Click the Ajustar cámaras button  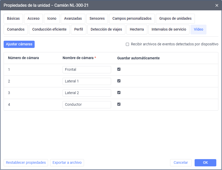click(x=19, y=44)
